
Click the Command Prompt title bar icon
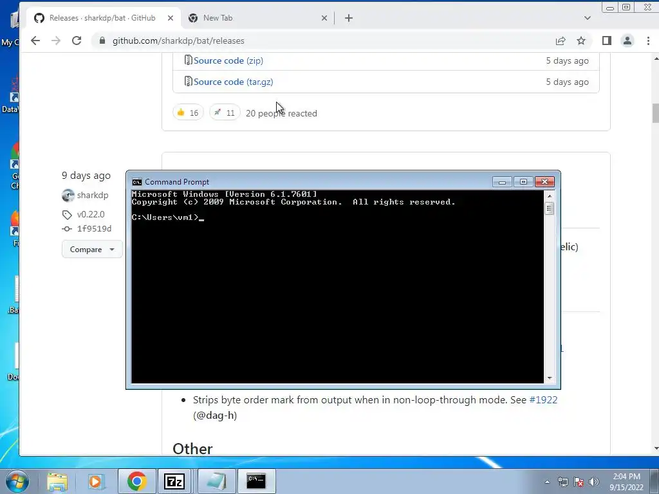pos(136,182)
